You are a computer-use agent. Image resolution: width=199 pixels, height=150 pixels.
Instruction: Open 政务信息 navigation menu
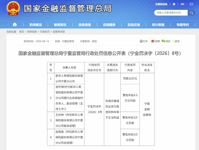85,25
